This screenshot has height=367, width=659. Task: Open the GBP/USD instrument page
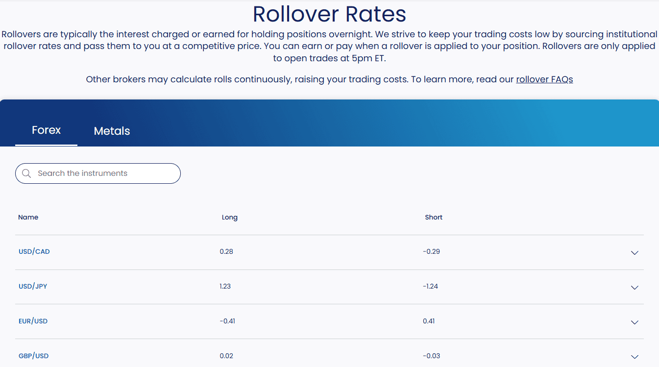click(x=33, y=356)
